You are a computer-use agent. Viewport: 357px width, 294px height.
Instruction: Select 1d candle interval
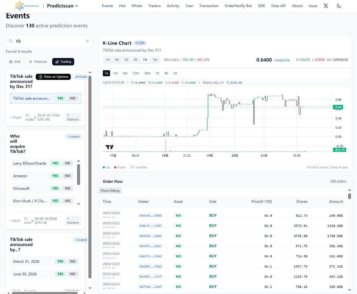pyautogui.click(x=175, y=73)
